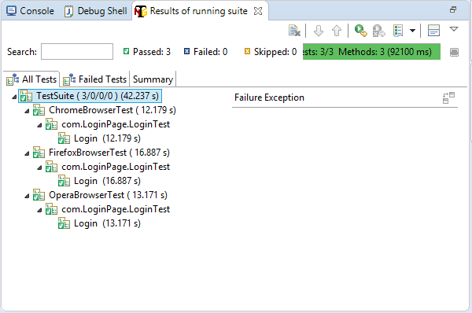
Task: Open the Debug Shell tab
Action: click(x=95, y=11)
